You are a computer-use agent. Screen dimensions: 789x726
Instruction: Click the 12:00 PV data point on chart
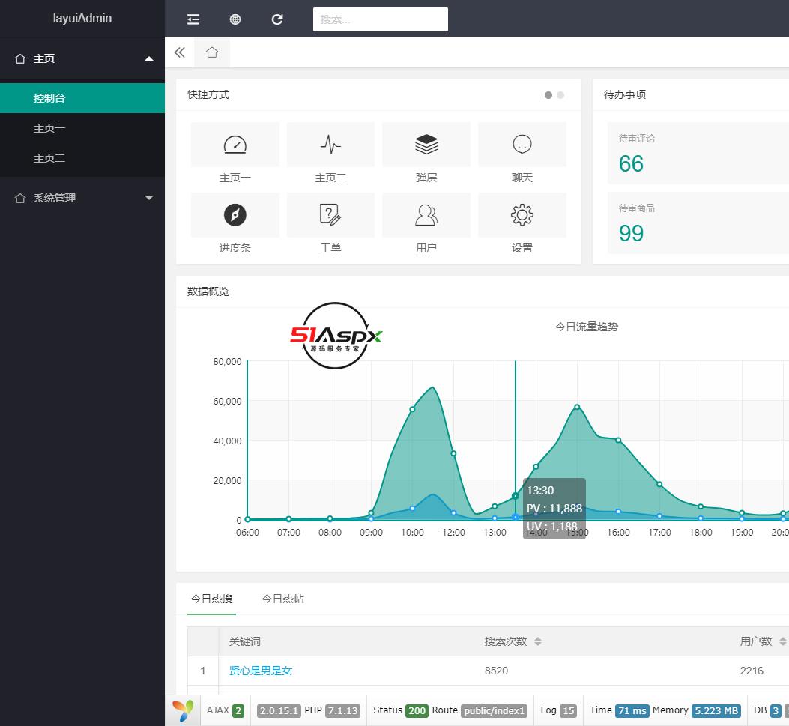453,453
